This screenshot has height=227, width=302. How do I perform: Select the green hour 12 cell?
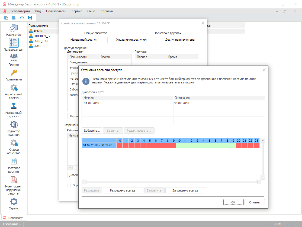coord(191,145)
